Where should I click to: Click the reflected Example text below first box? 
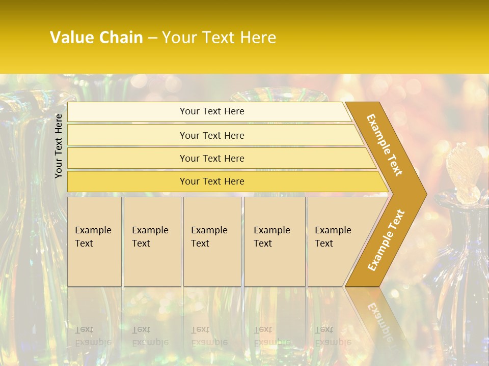93,343
